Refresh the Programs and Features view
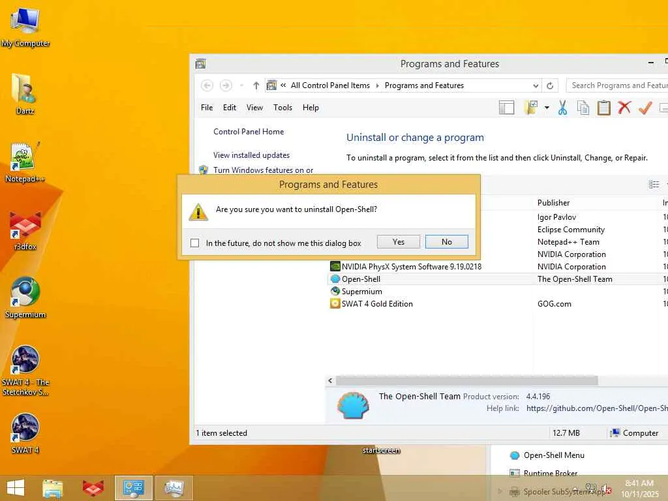The height and width of the screenshot is (501, 668). pyautogui.click(x=550, y=85)
